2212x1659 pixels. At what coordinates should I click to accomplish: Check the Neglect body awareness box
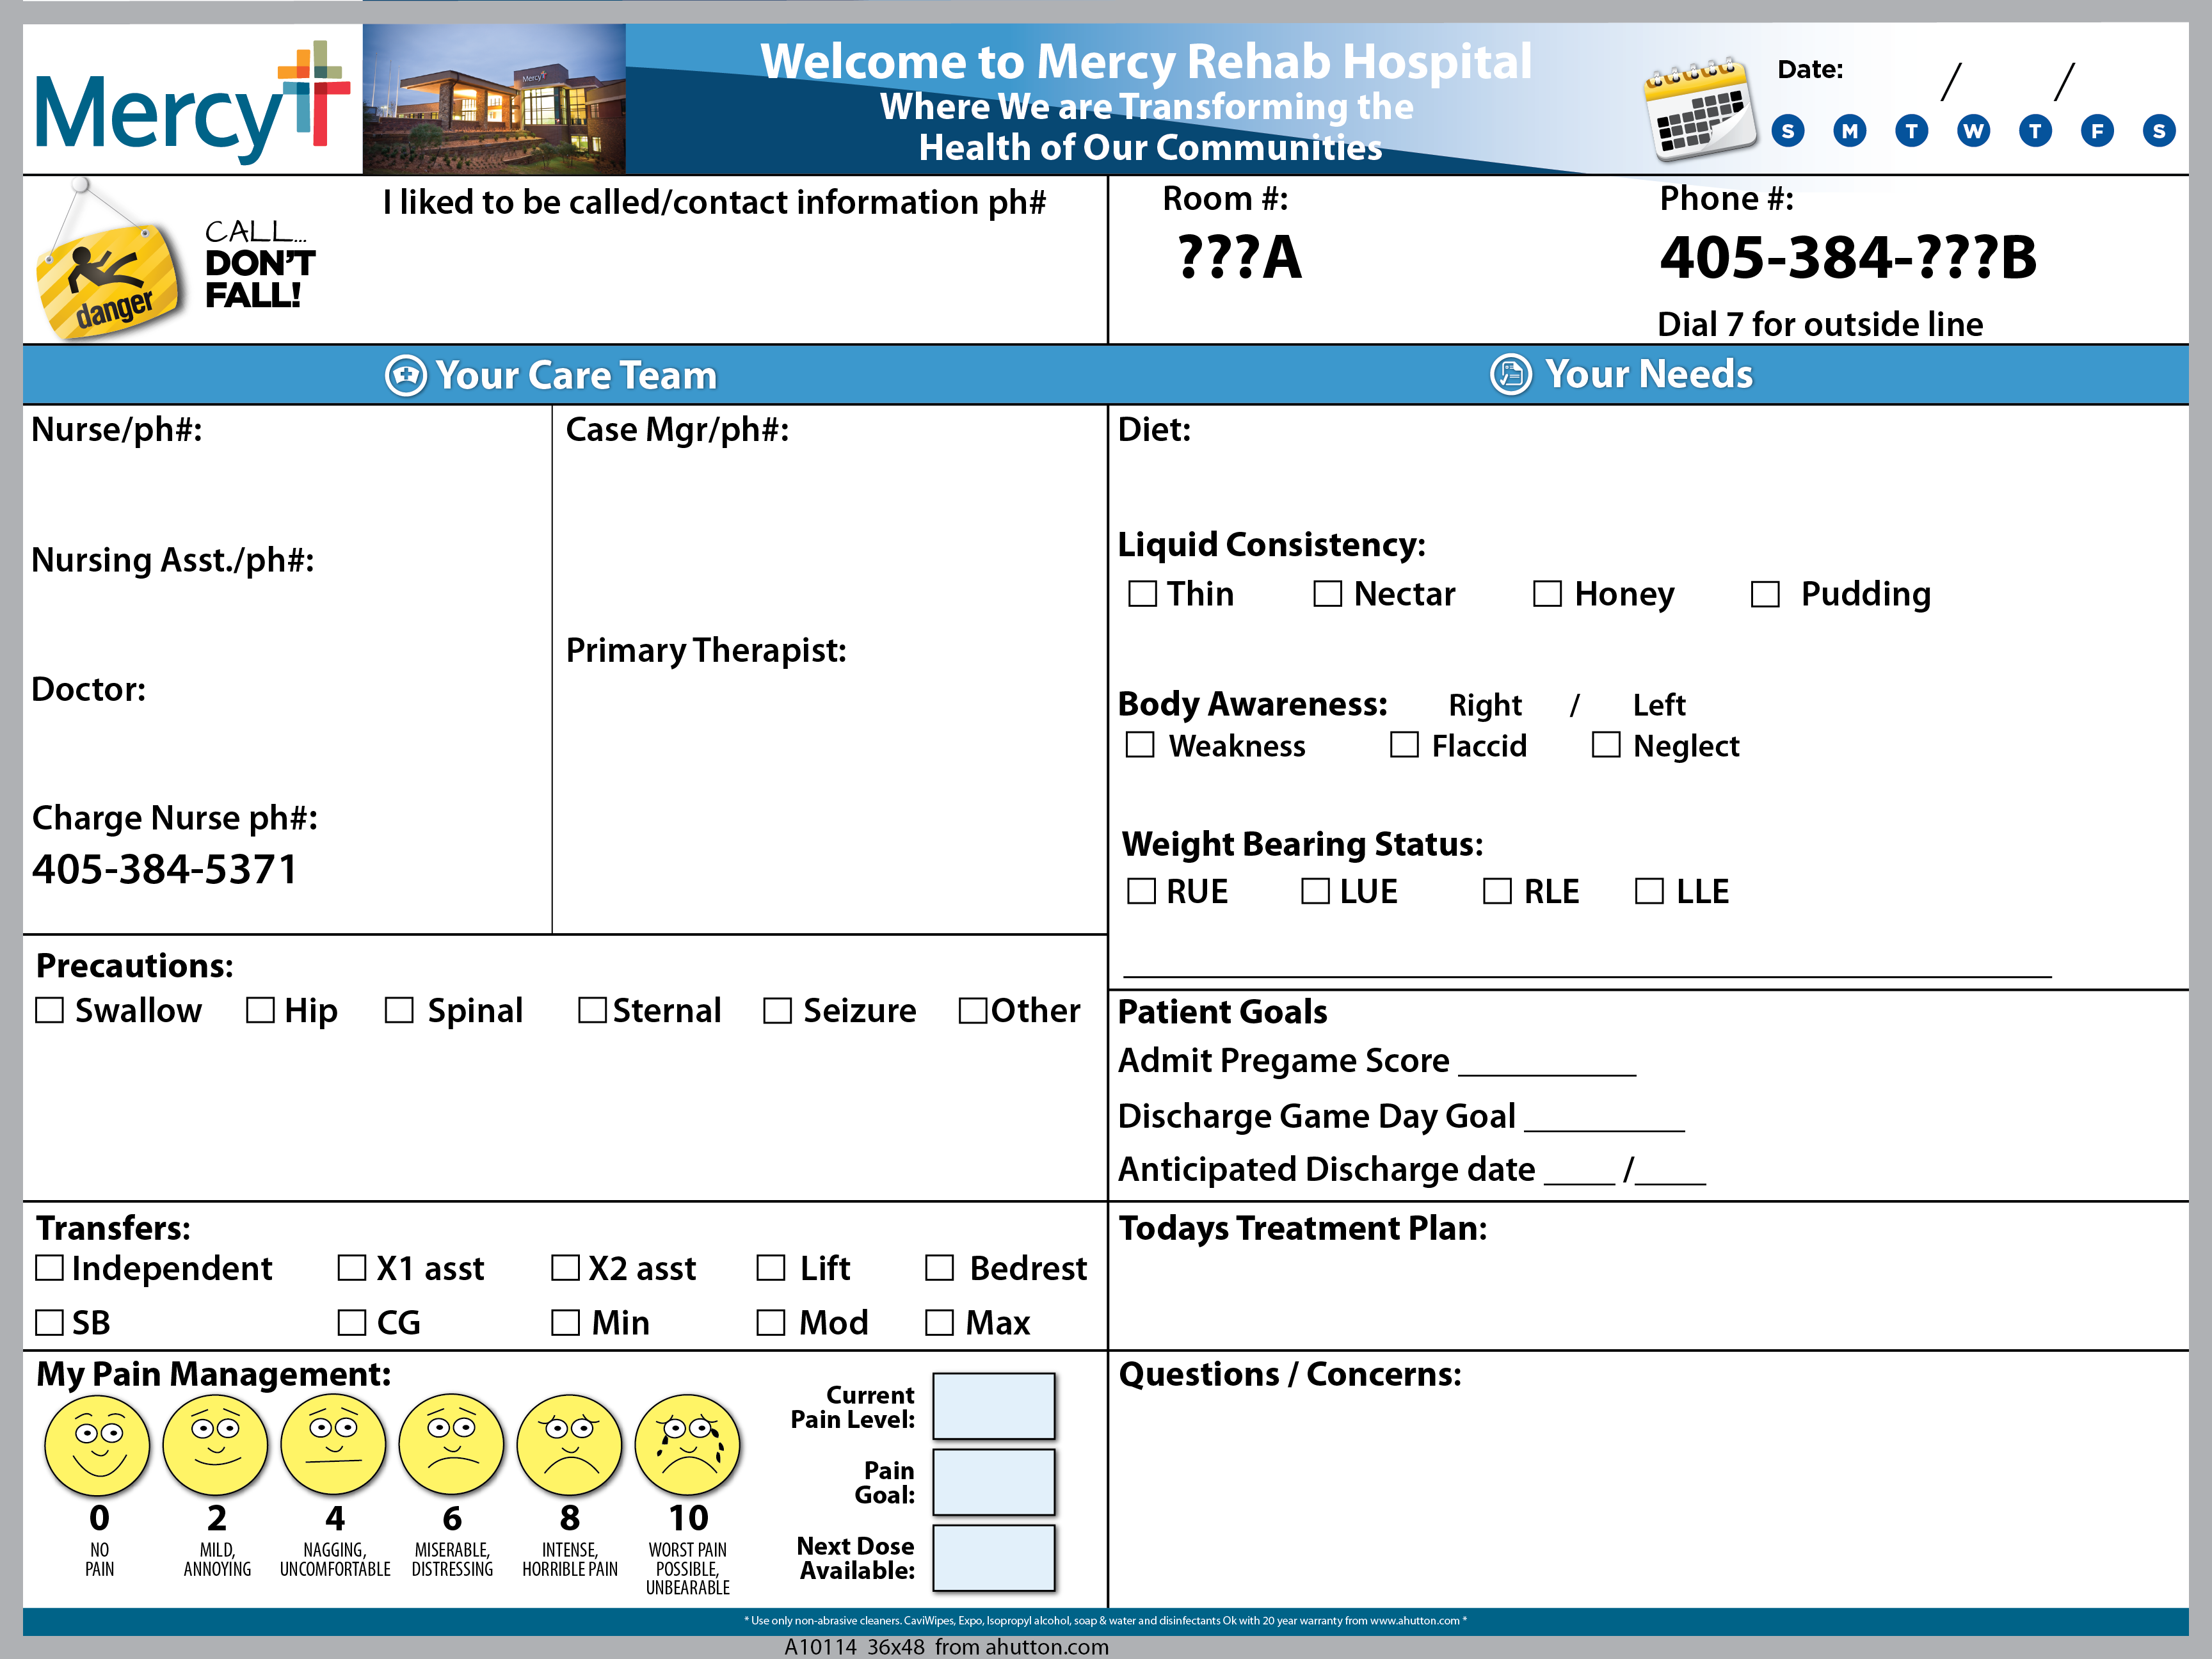pos(1606,744)
